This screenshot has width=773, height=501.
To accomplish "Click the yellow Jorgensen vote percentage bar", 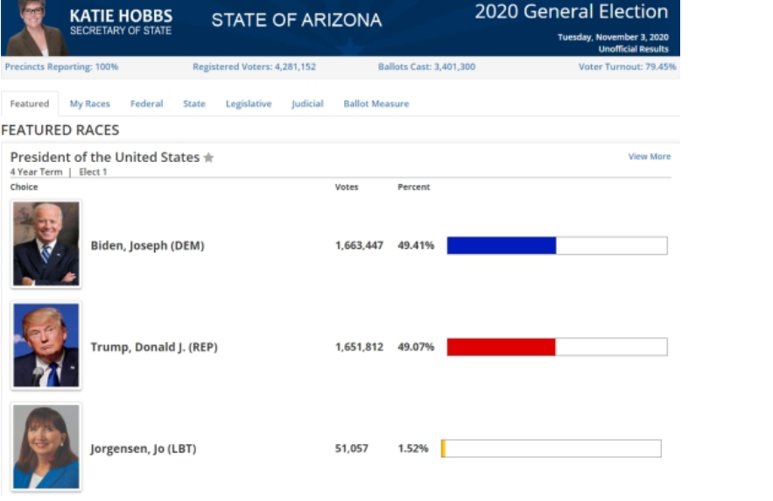I will 444,448.
